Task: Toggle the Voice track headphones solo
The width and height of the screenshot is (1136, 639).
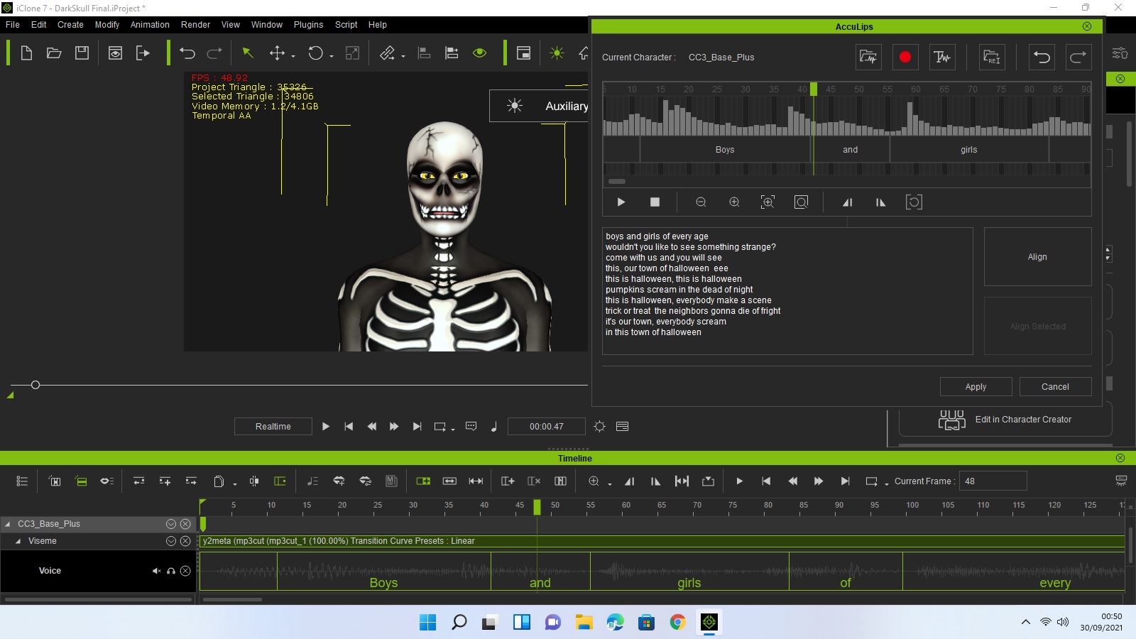Action: tap(171, 571)
